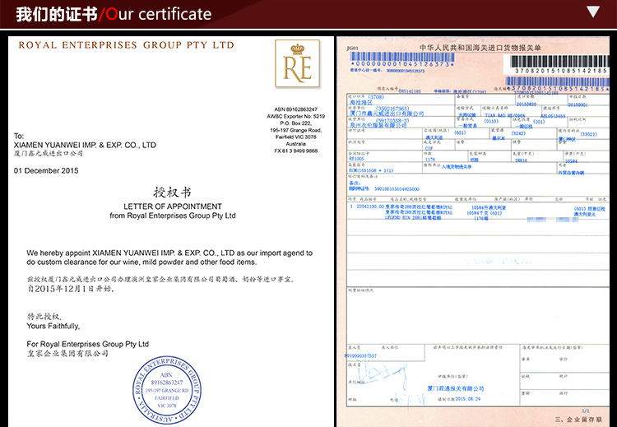
Task: Click the "ABN 89162863247" address line
Action: pyautogui.click(x=296, y=109)
